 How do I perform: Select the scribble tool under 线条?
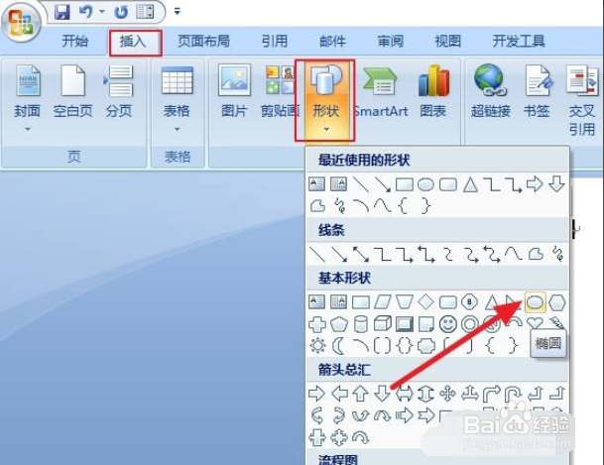557,255
